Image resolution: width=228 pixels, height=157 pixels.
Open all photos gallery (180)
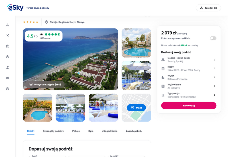(45, 84)
